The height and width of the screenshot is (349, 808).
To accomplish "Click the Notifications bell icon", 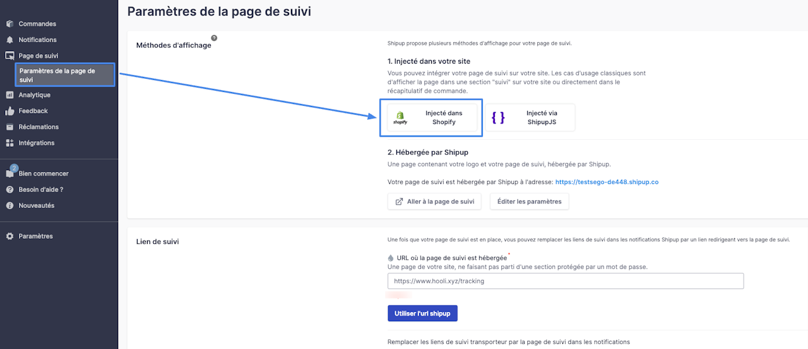I will click(x=9, y=40).
